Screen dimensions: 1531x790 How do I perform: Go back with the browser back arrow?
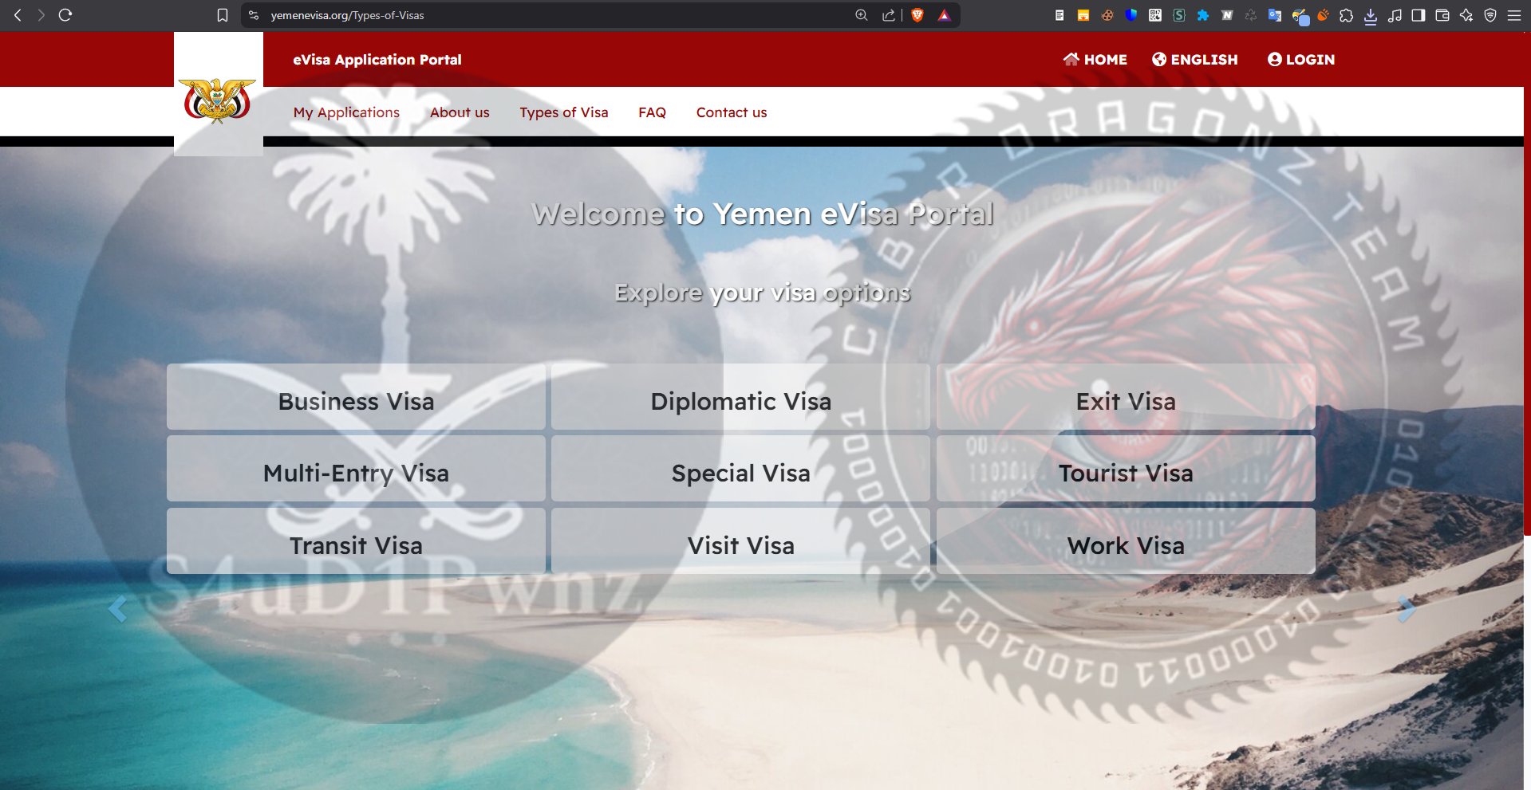click(18, 15)
